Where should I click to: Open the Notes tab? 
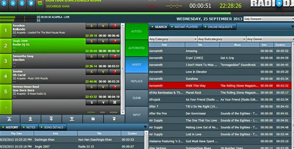coord(30,127)
